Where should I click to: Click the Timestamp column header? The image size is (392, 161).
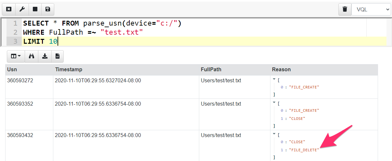[69, 69]
